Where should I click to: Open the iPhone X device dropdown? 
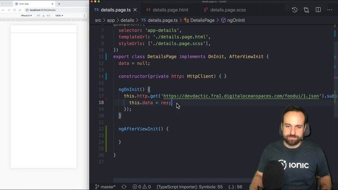(26, 16)
